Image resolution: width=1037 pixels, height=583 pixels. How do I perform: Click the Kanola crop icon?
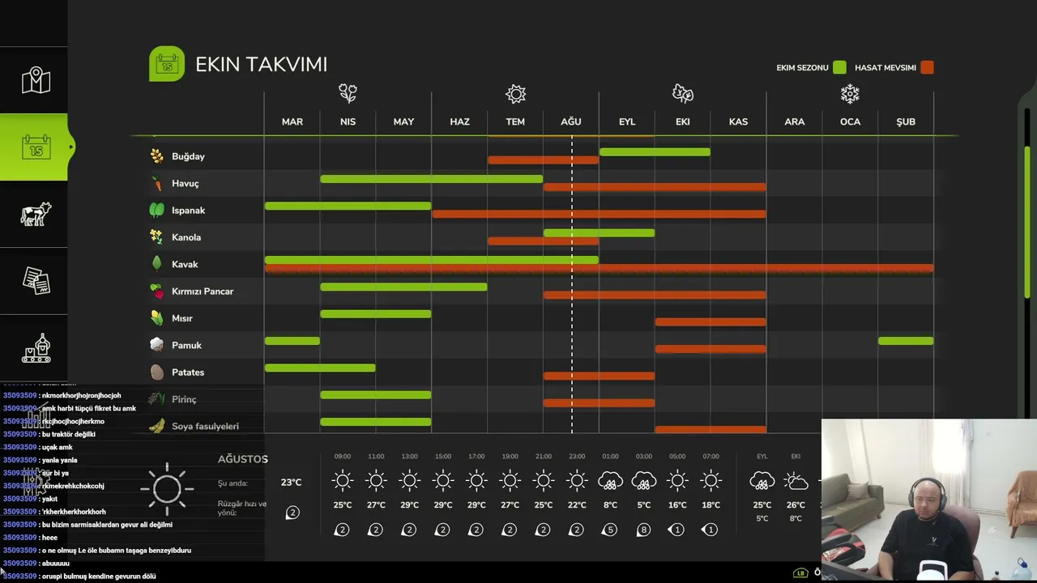point(156,237)
